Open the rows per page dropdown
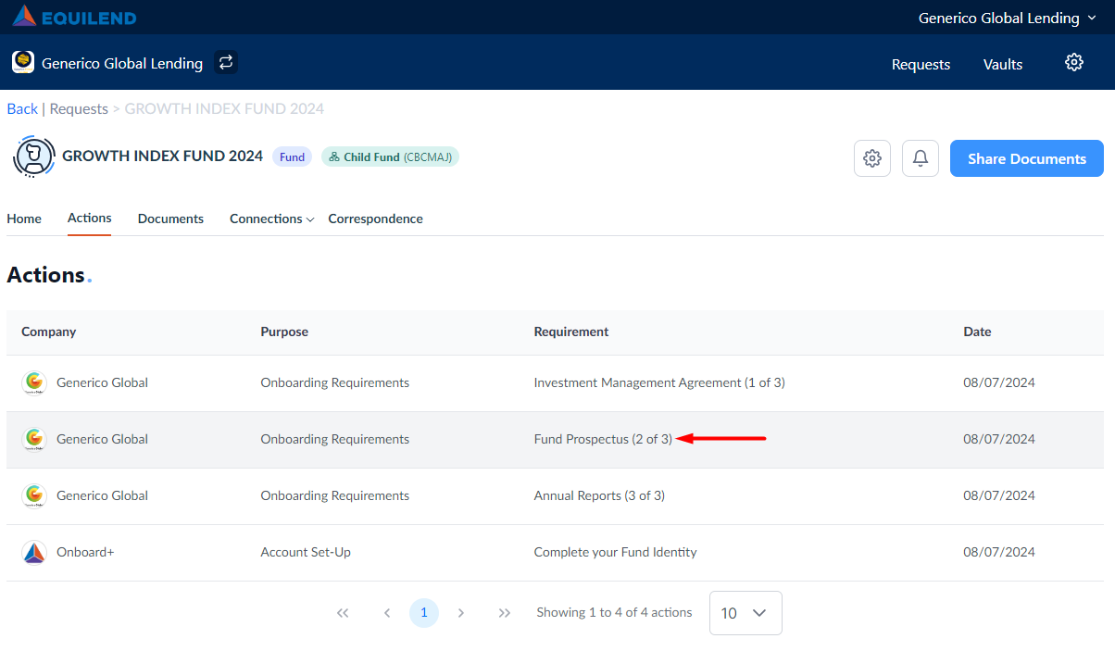The width and height of the screenshot is (1115, 651). pos(745,613)
